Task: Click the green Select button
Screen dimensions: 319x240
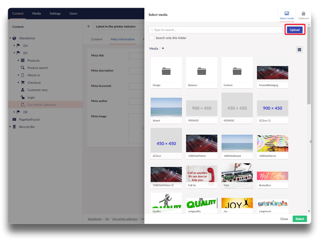Action: click(x=300, y=219)
